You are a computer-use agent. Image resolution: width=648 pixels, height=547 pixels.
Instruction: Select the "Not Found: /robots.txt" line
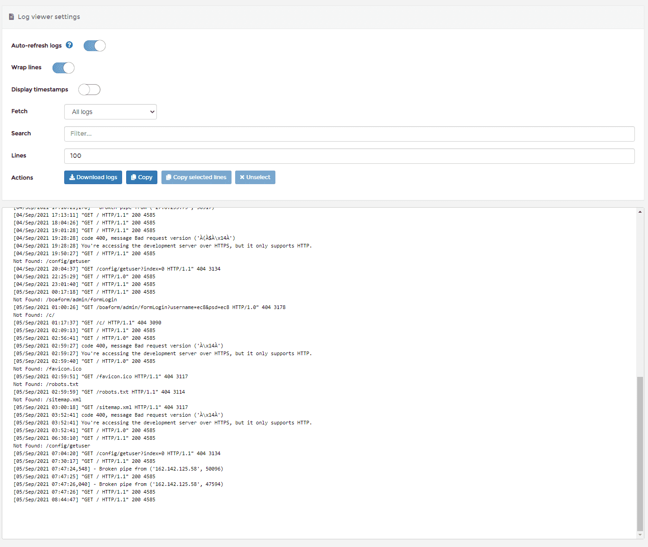[46, 384]
